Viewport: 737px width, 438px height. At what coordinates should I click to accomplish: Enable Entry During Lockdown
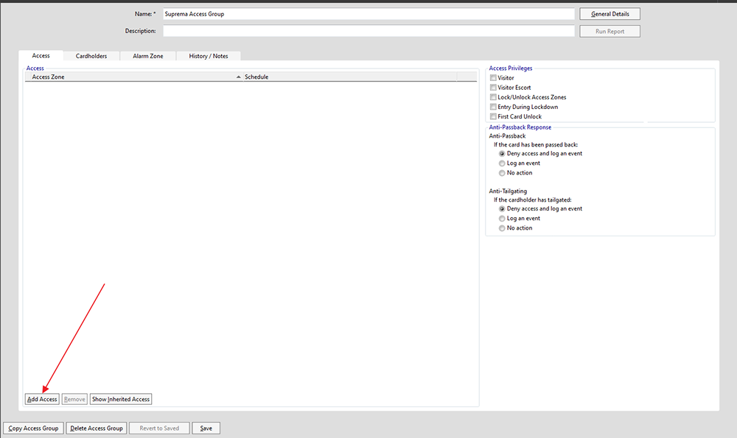[x=493, y=107]
